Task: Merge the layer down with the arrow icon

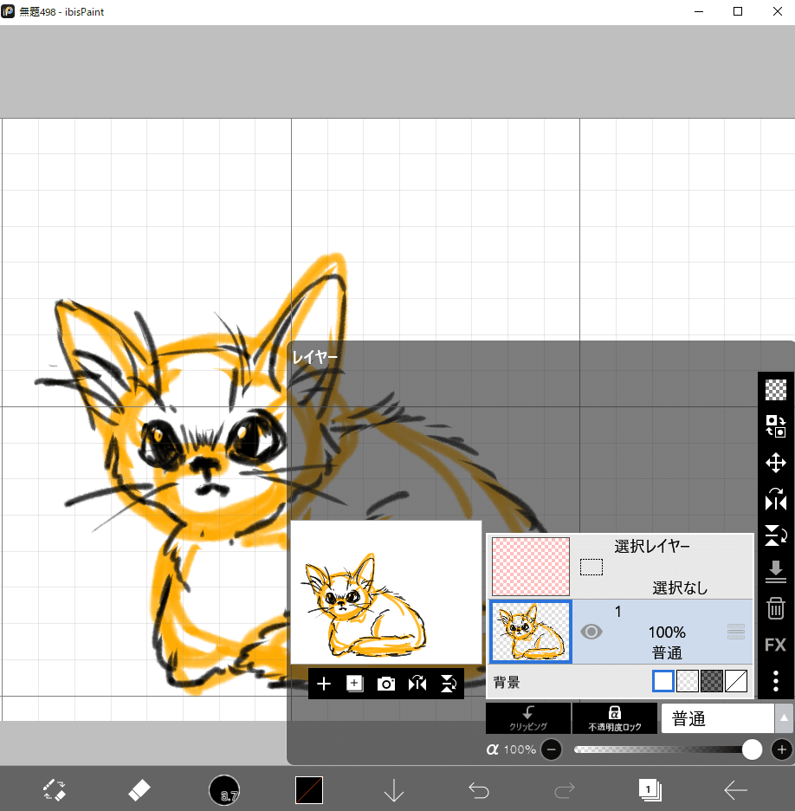Action: pos(775,572)
